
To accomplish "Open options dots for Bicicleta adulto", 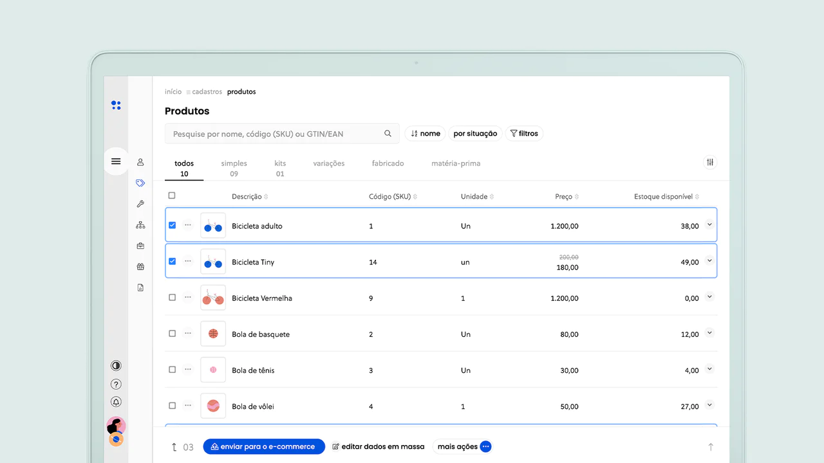I will click(x=188, y=225).
